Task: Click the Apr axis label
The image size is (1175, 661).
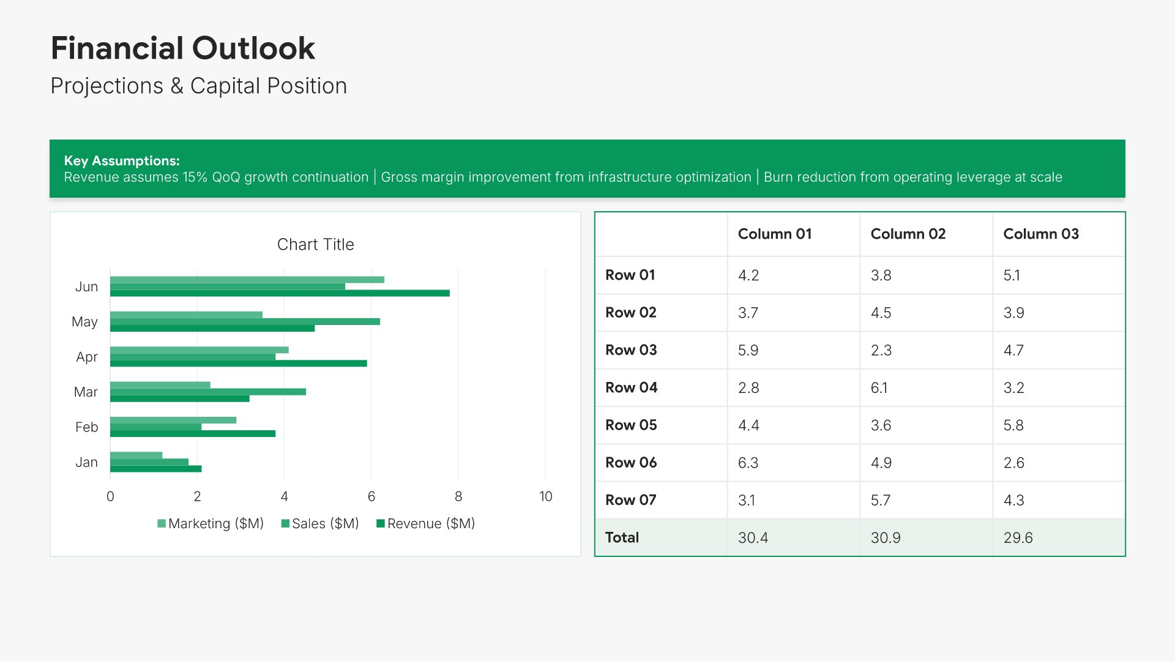Action: [x=87, y=357]
